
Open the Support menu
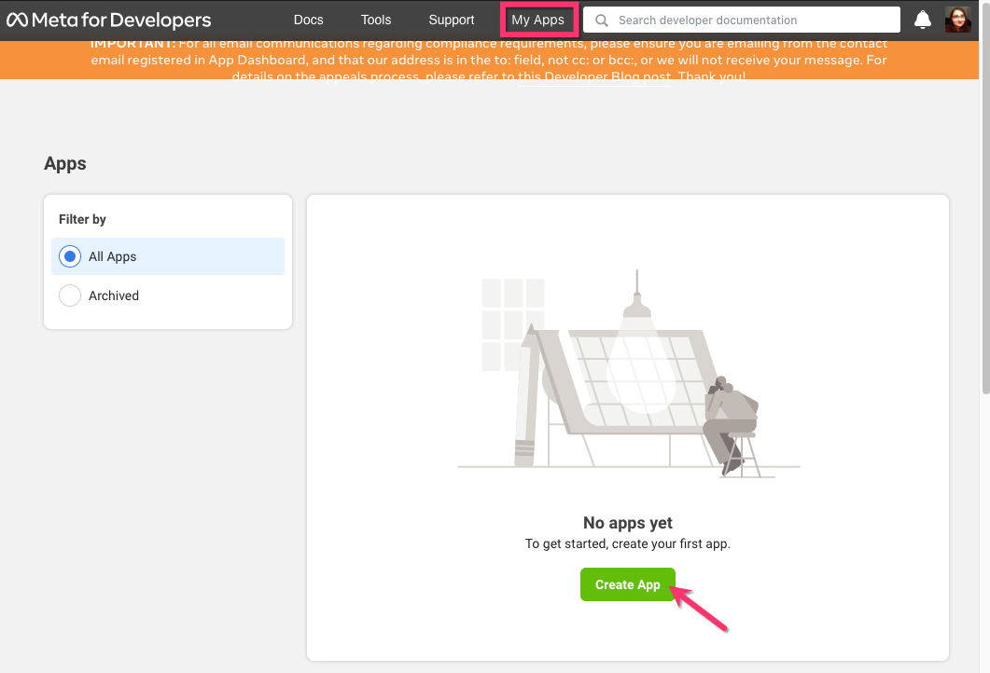(451, 21)
